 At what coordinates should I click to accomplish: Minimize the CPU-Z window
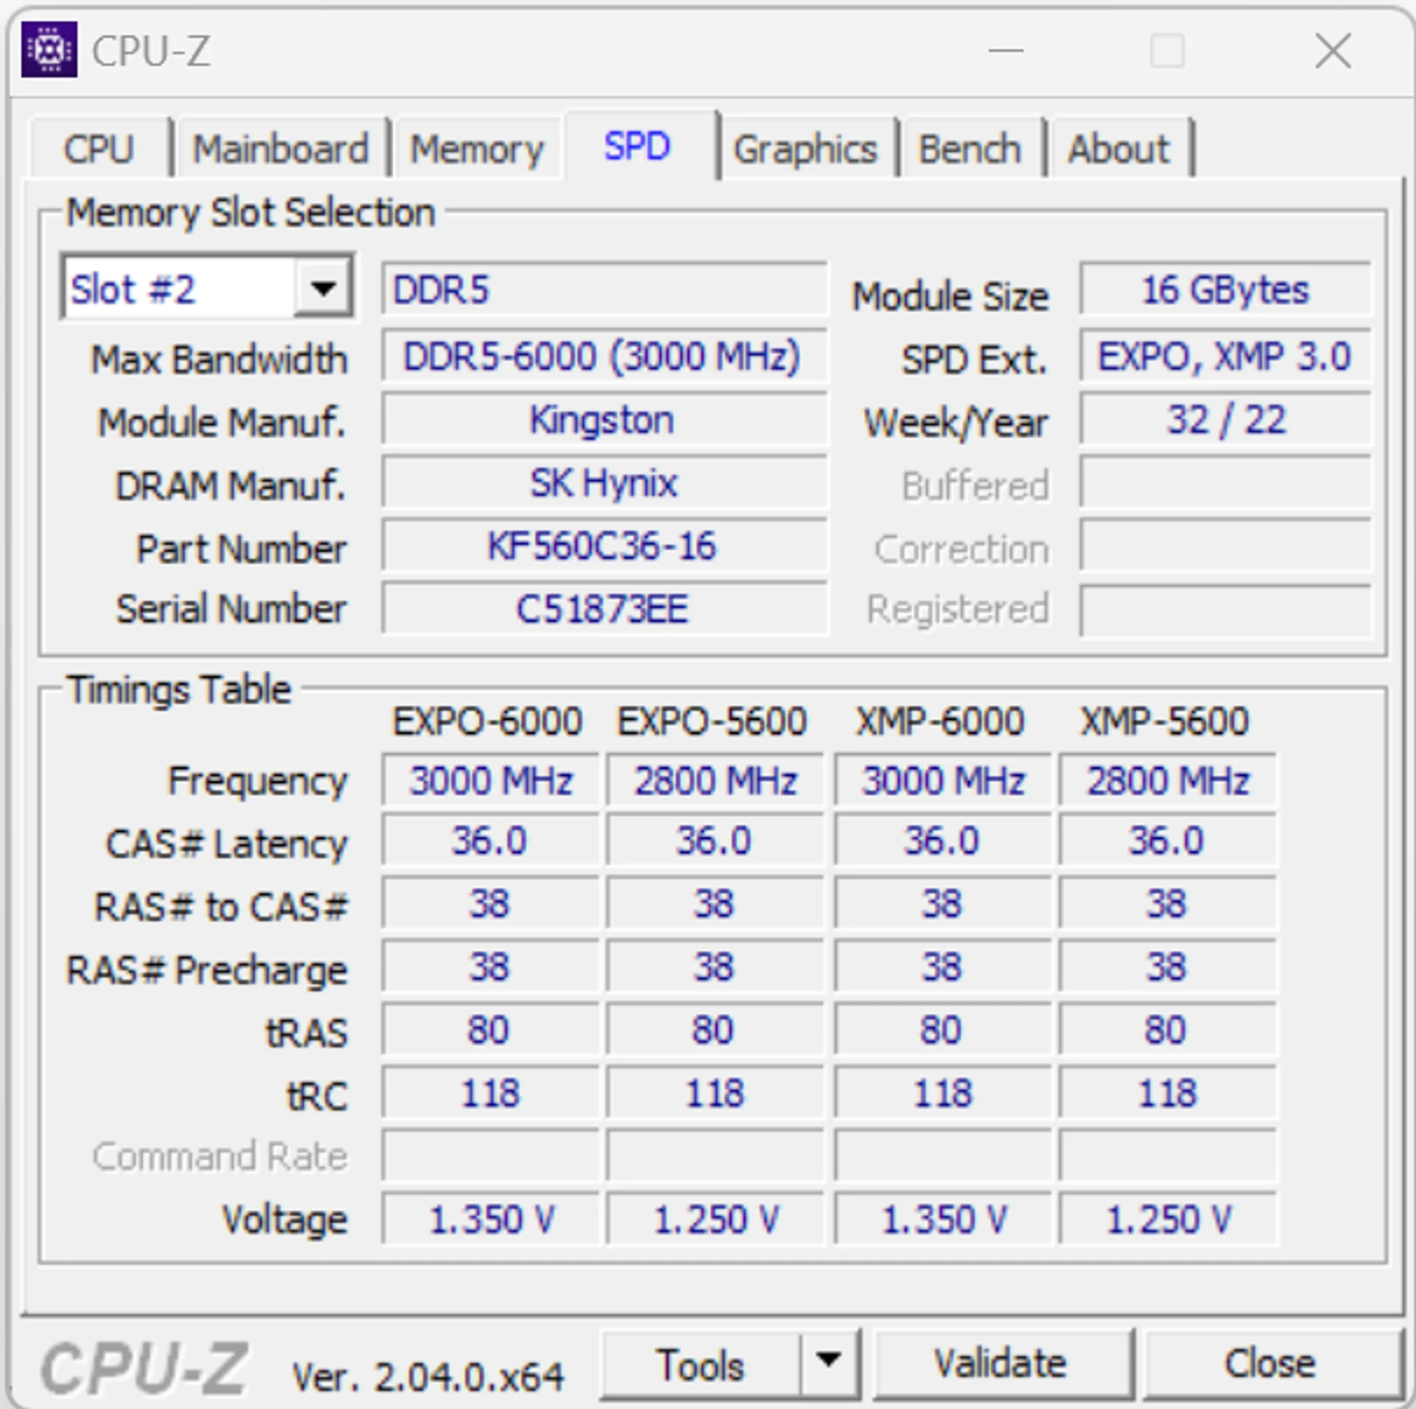tap(1006, 51)
